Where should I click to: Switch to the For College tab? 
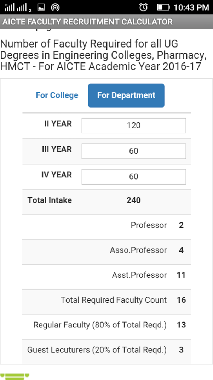(57, 95)
